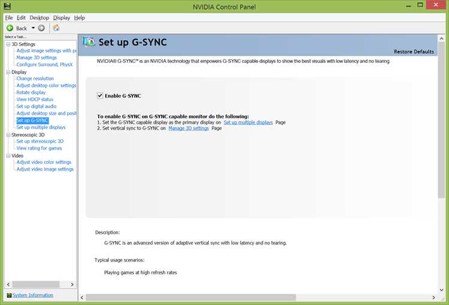
Task: Select Rotate display
Action: [31, 93]
